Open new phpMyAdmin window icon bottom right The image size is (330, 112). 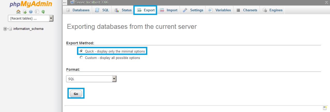click(x=325, y=108)
